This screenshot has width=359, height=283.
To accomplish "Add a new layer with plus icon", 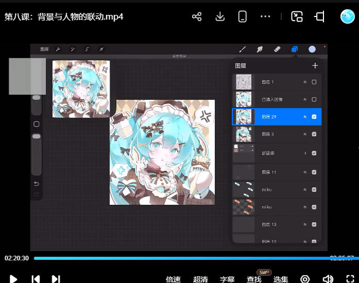I will point(315,65).
